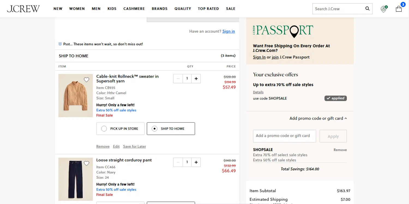Open the account rewards icon

click(384, 9)
